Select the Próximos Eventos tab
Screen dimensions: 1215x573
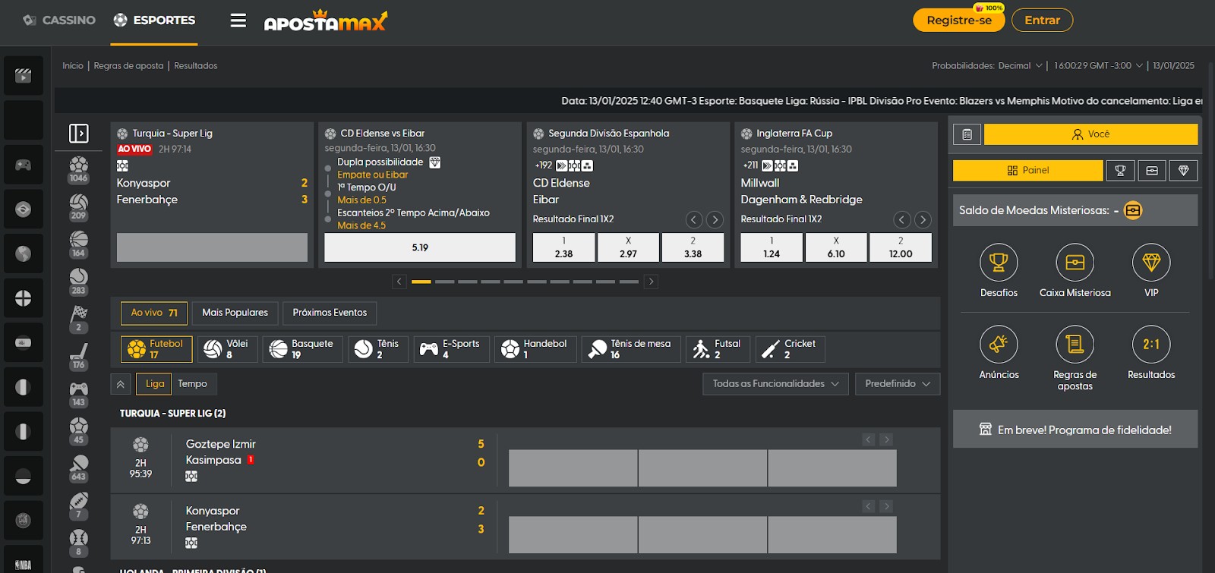click(x=330, y=313)
